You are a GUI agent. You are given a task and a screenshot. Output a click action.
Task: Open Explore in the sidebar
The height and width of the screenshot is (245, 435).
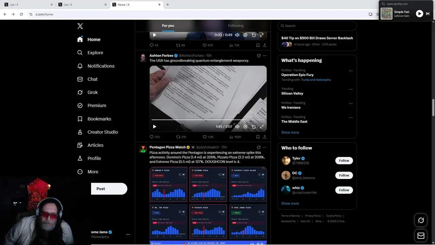[x=90, y=53]
